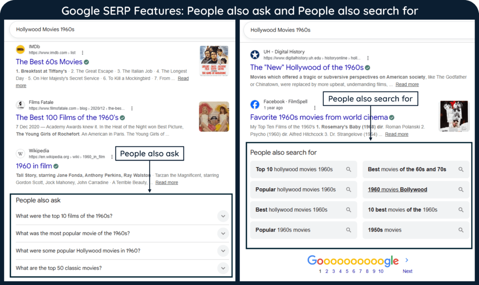Image resolution: width=479 pixels, height=285 pixels.
Task: Click search icon on Popular 1960s movies
Action: click(348, 230)
